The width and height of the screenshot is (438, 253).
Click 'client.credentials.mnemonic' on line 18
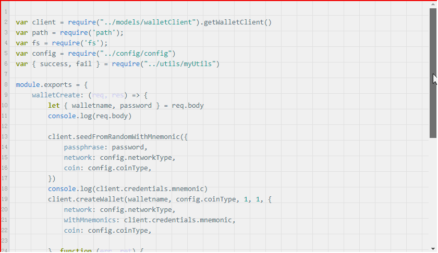coord(150,189)
